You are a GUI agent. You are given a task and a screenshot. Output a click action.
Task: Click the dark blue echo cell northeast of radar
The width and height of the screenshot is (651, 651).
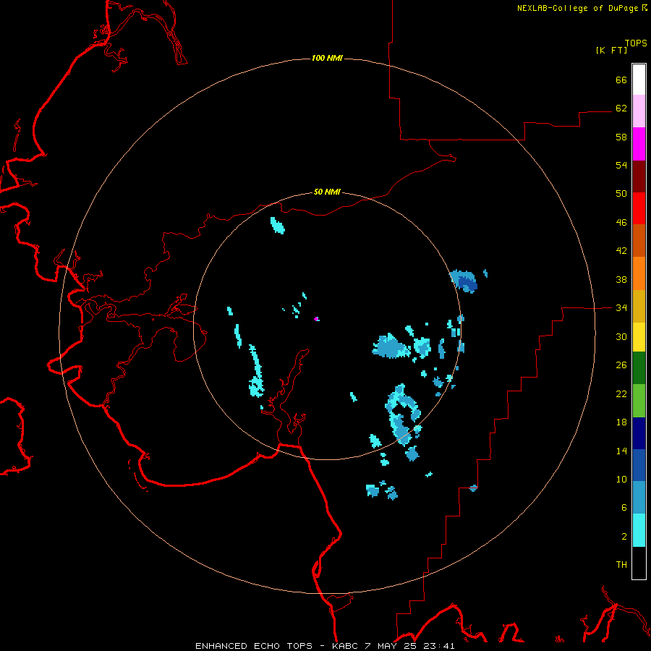point(467,284)
